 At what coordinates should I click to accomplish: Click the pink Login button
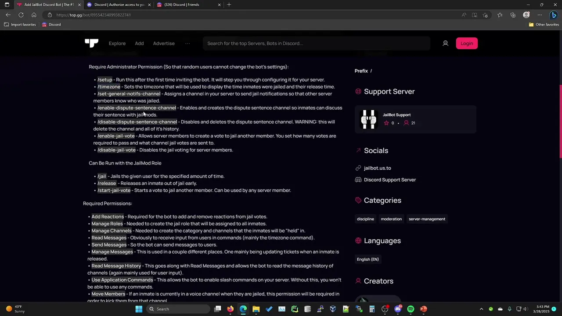pos(467,43)
